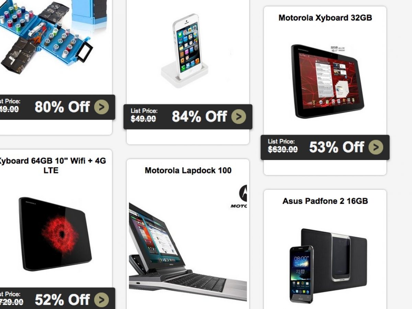This screenshot has width=412, height=309.
Task: Click the arrow icon beside 53% Off
Action: [x=376, y=147]
